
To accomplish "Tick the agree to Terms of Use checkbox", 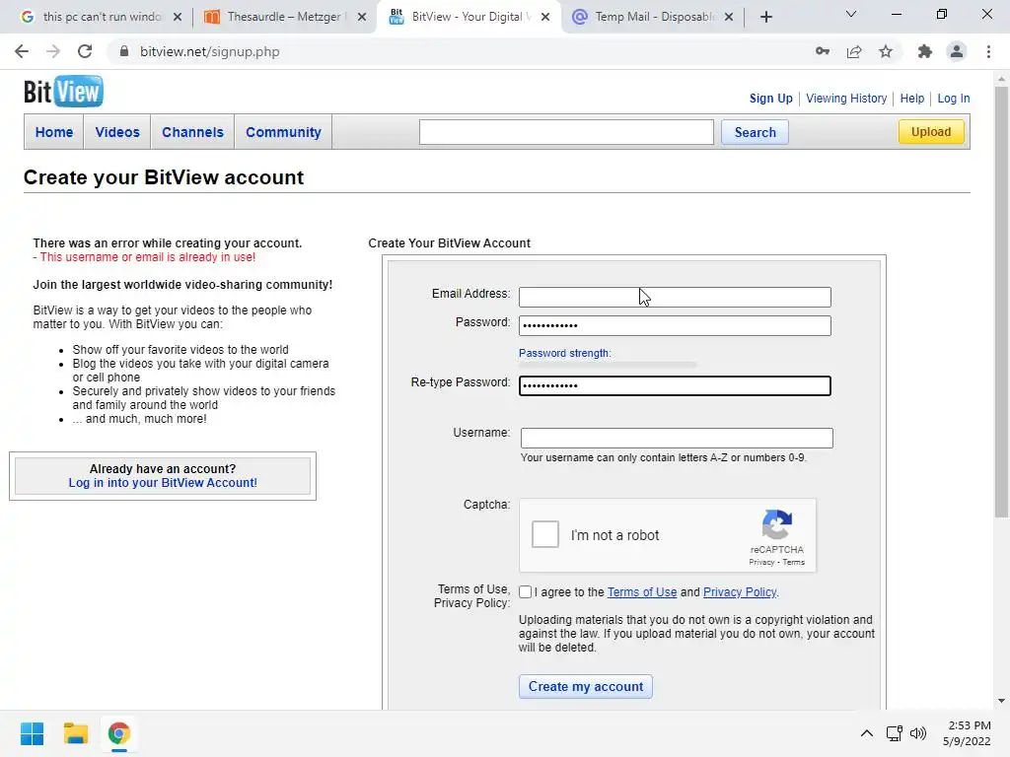I will pyautogui.click(x=526, y=592).
